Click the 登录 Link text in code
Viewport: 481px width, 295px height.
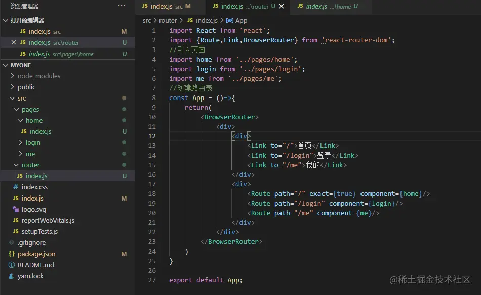click(x=324, y=156)
